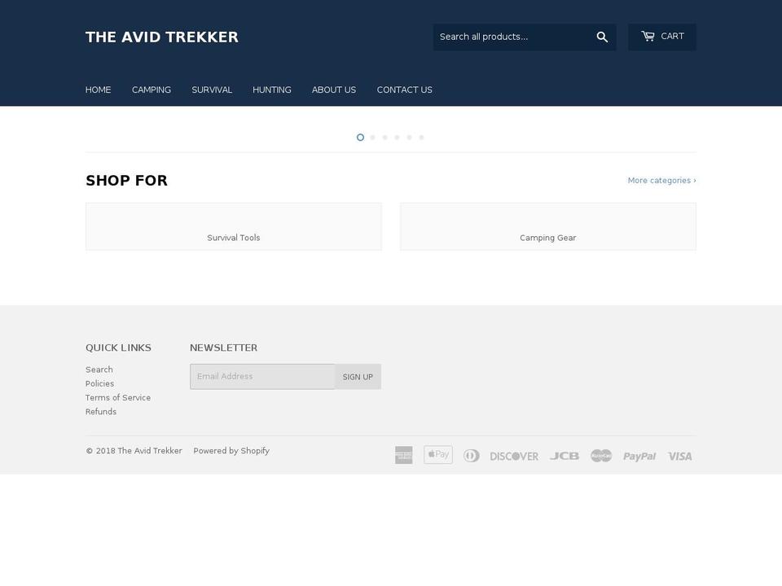This screenshot has height=586, width=782.
Task: Click the Apple Pay payment icon
Action: click(x=438, y=454)
